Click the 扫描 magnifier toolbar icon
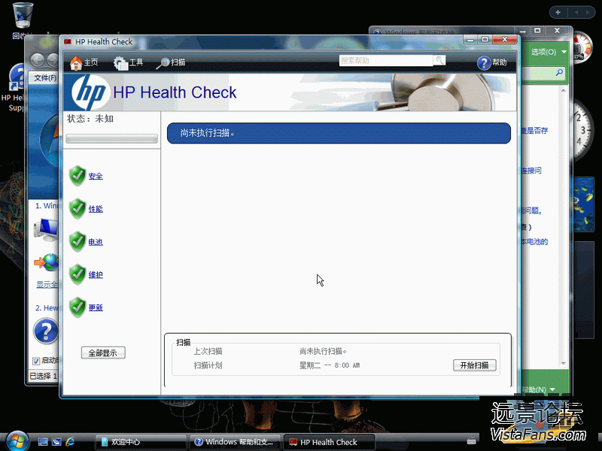This screenshot has width=602, height=451. click(163, 63)
